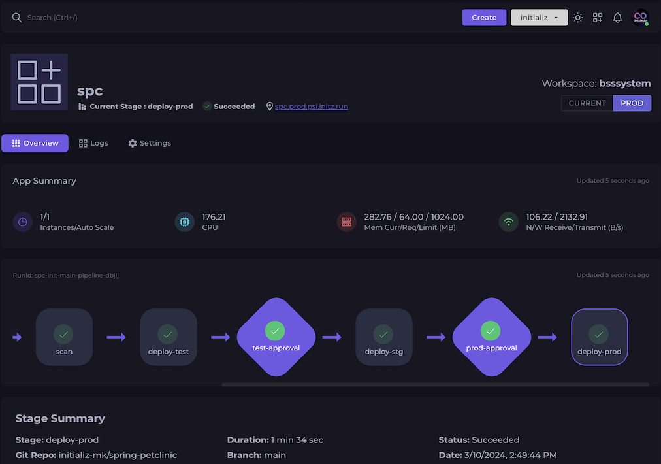The height and width of the screenshot is (464, 661).
Task: Open notifications via the bell icon
Action: (x=617, y=17)
